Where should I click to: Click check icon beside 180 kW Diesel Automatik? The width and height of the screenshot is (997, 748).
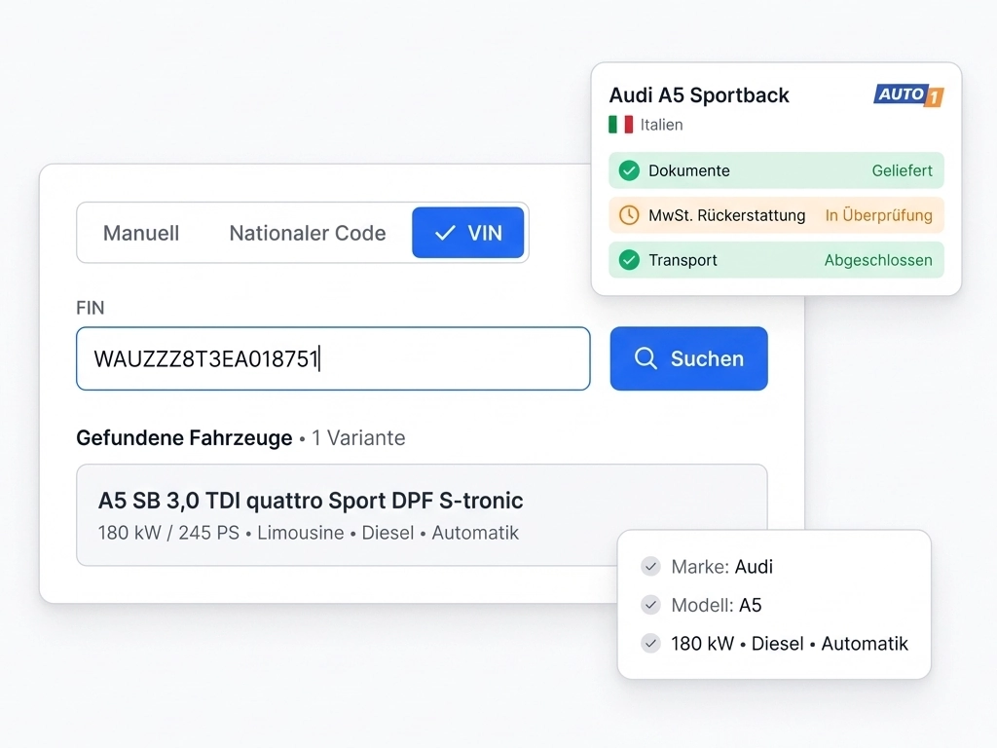(650, 644)
